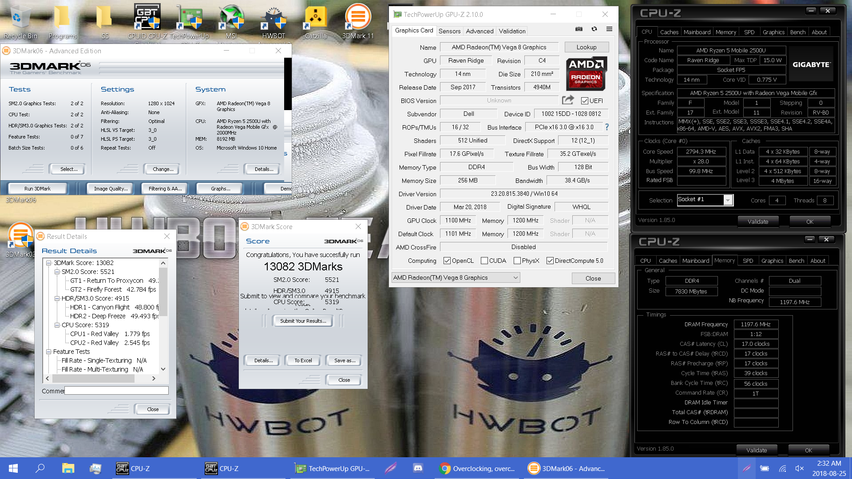Image resolution: width=852 pixels, height=479 pixels.
Task: Open the GPU selection dropdown in GPU-Z
Action: click(x=456, y=277)
